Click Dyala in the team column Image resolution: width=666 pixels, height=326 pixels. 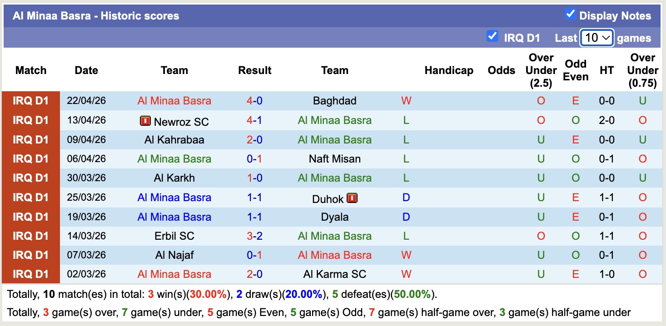[335, 217]
